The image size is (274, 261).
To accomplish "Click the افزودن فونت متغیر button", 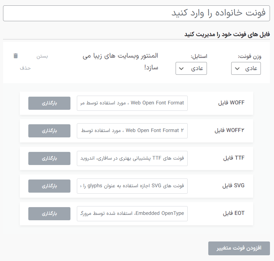I will click(x=239, y=248).
